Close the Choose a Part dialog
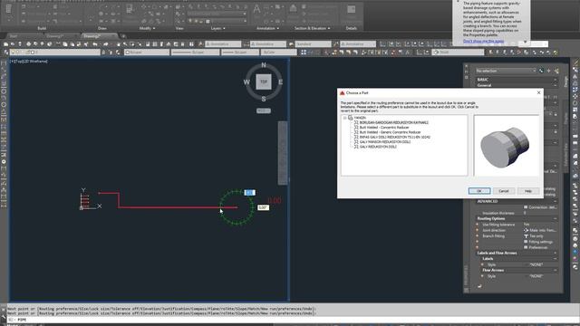Screen dimensions: 580x326 point(538,92)
